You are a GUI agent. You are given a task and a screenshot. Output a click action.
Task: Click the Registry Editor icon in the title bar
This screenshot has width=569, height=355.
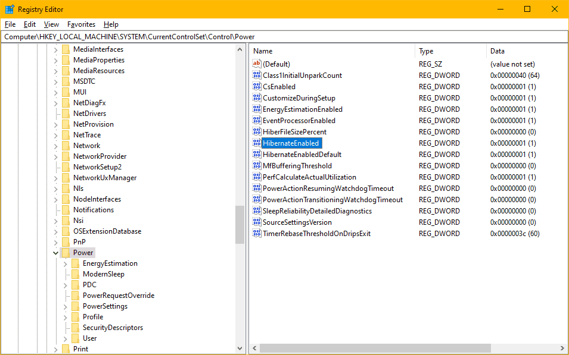(8, 8)
